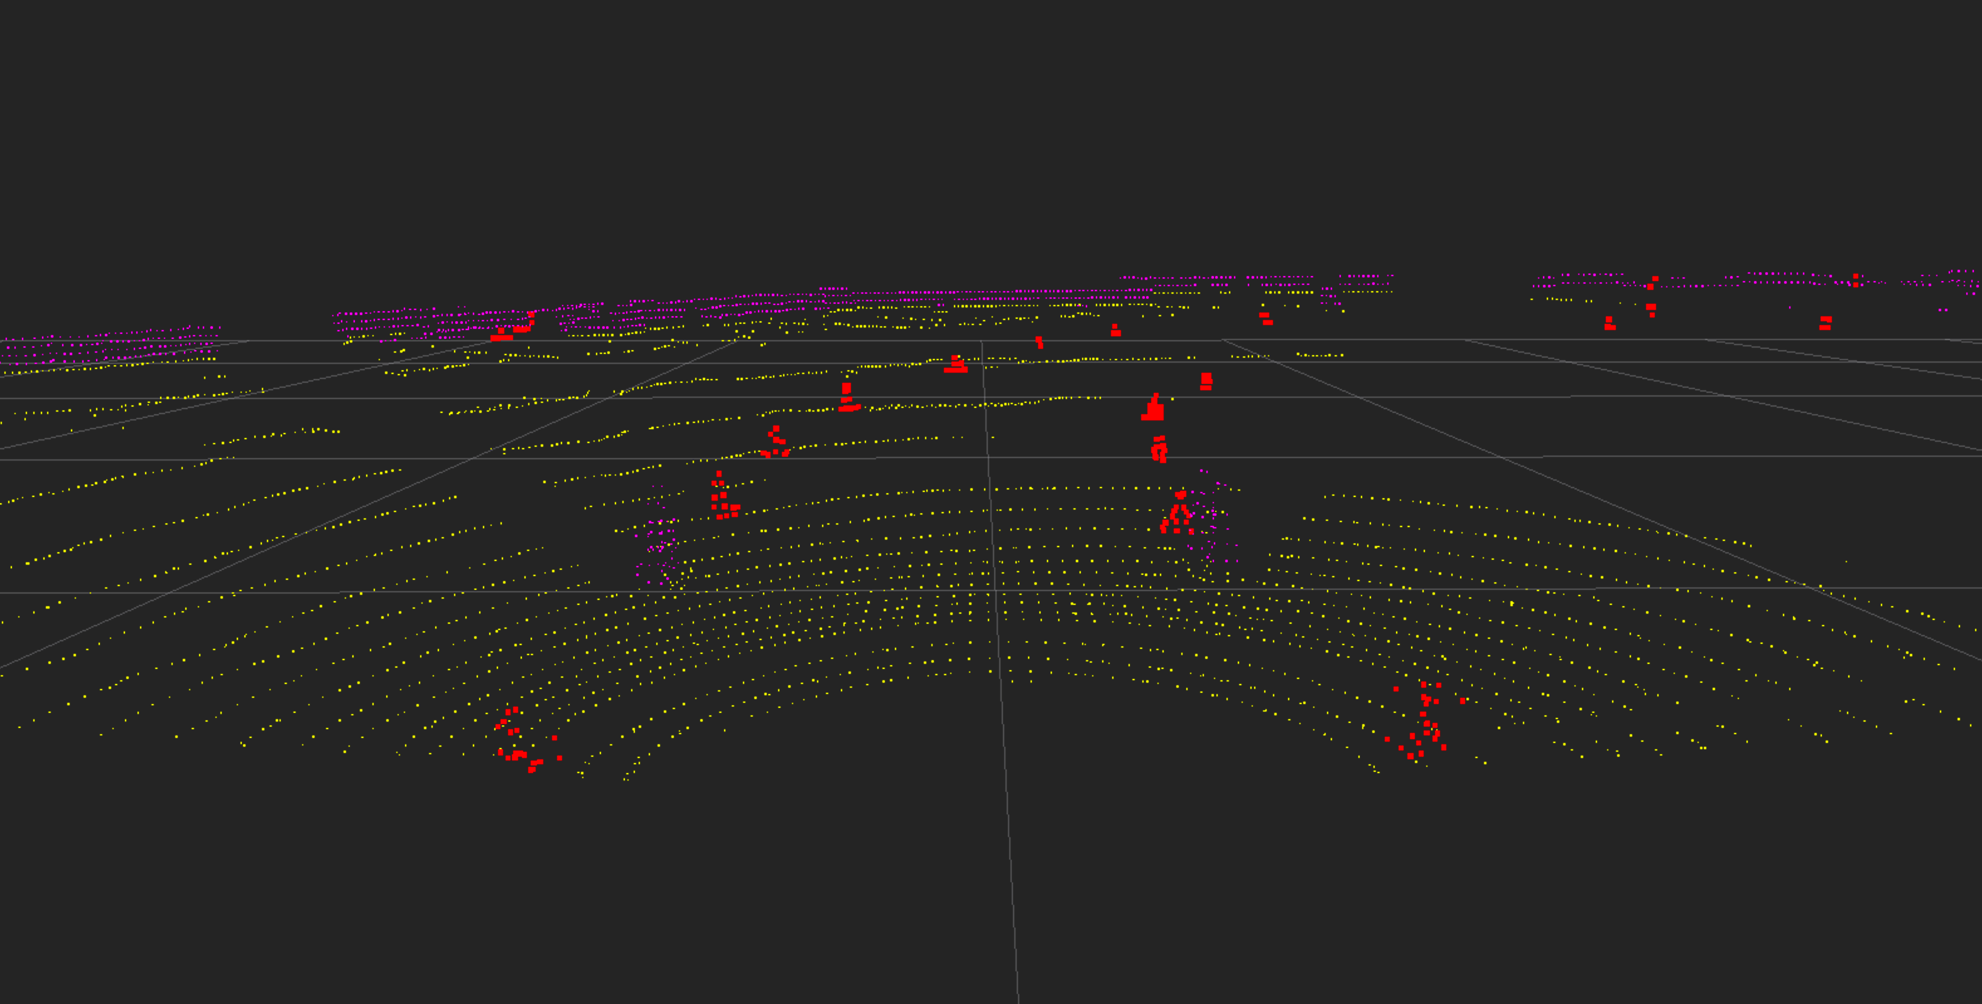The height and width of the screenshot is (1004, 1982).
Task: Select the second grid intersection along center line
Action: [x=988, y=457]
